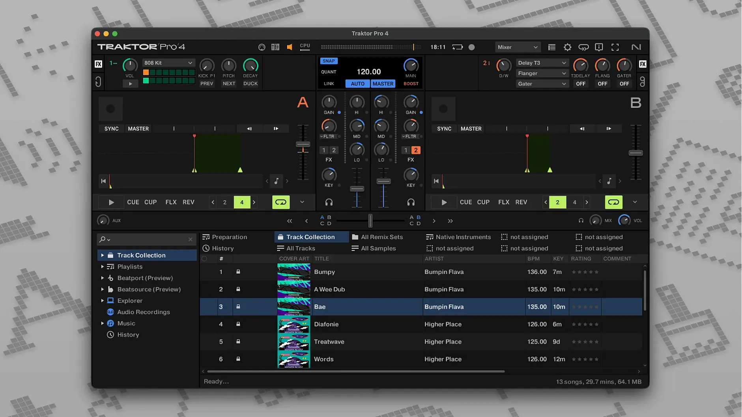Open the Preferences gear icon
Viewport: 742px width, 417px height.
[567, 47]
